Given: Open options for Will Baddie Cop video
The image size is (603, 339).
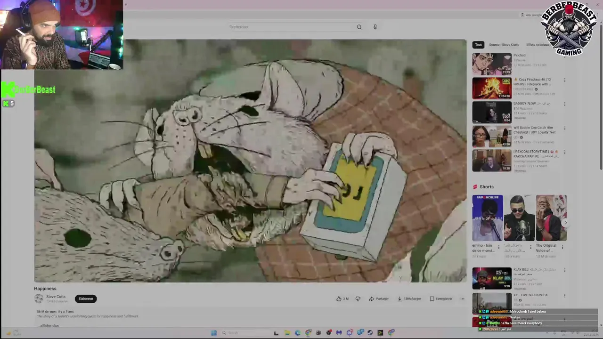Looking at the screenshot, I should point(565,128).
